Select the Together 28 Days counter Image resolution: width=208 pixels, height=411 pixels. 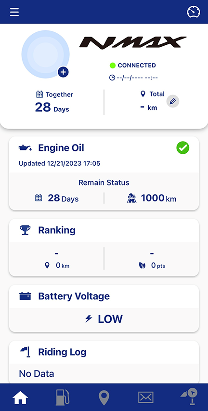[x=54, y=102]
